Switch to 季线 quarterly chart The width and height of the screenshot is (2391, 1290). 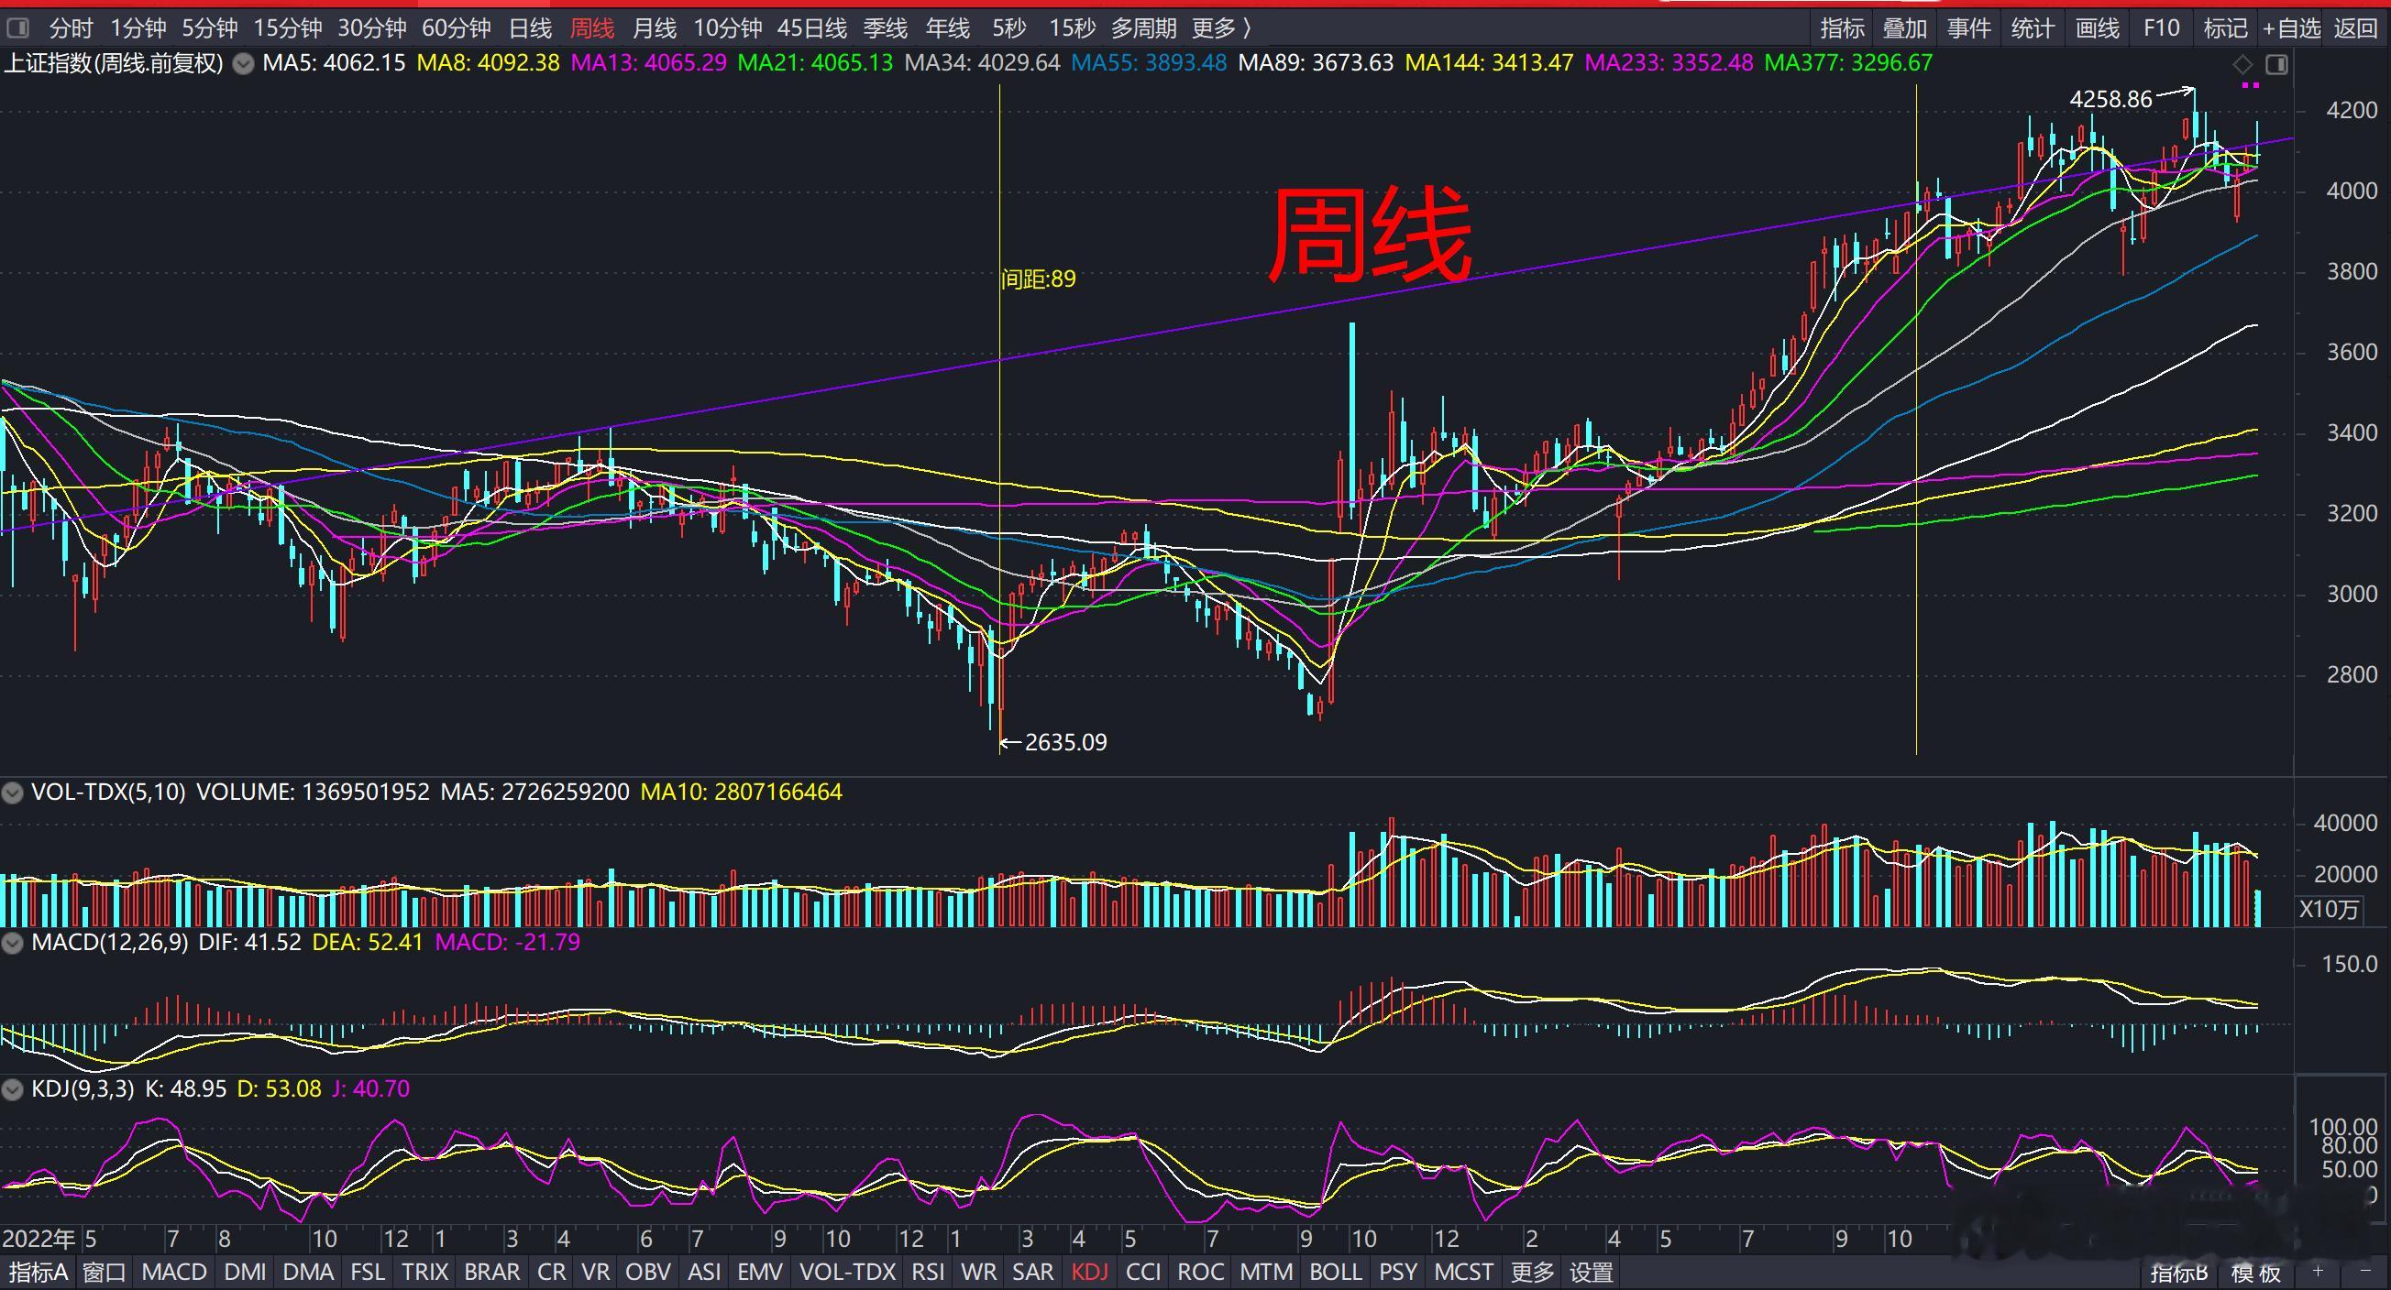coord(885,28)
